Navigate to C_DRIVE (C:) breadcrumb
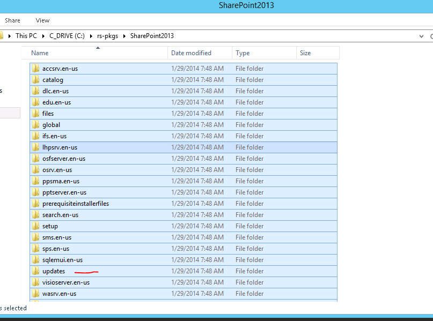 pos(67,36)
